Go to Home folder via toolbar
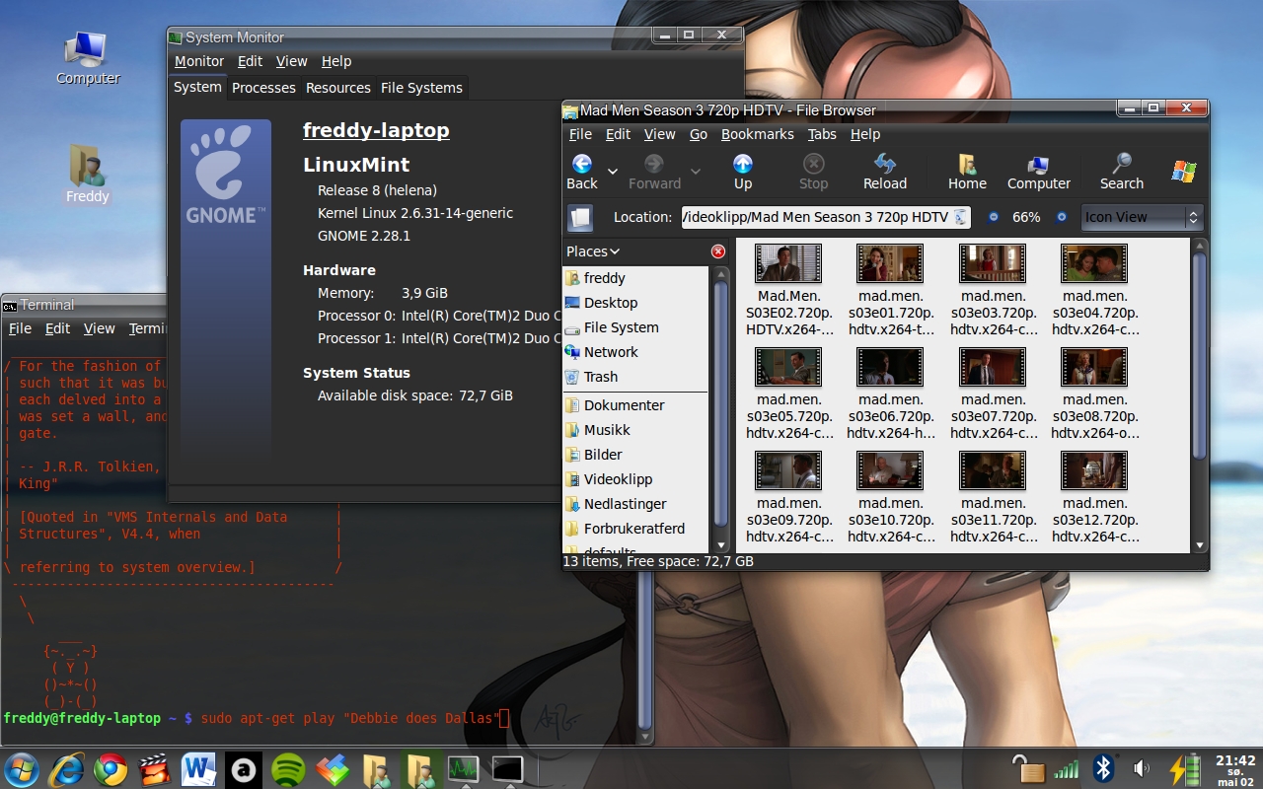The height and width of the screenshot is (789, 1263). click(x=967, y=173)
